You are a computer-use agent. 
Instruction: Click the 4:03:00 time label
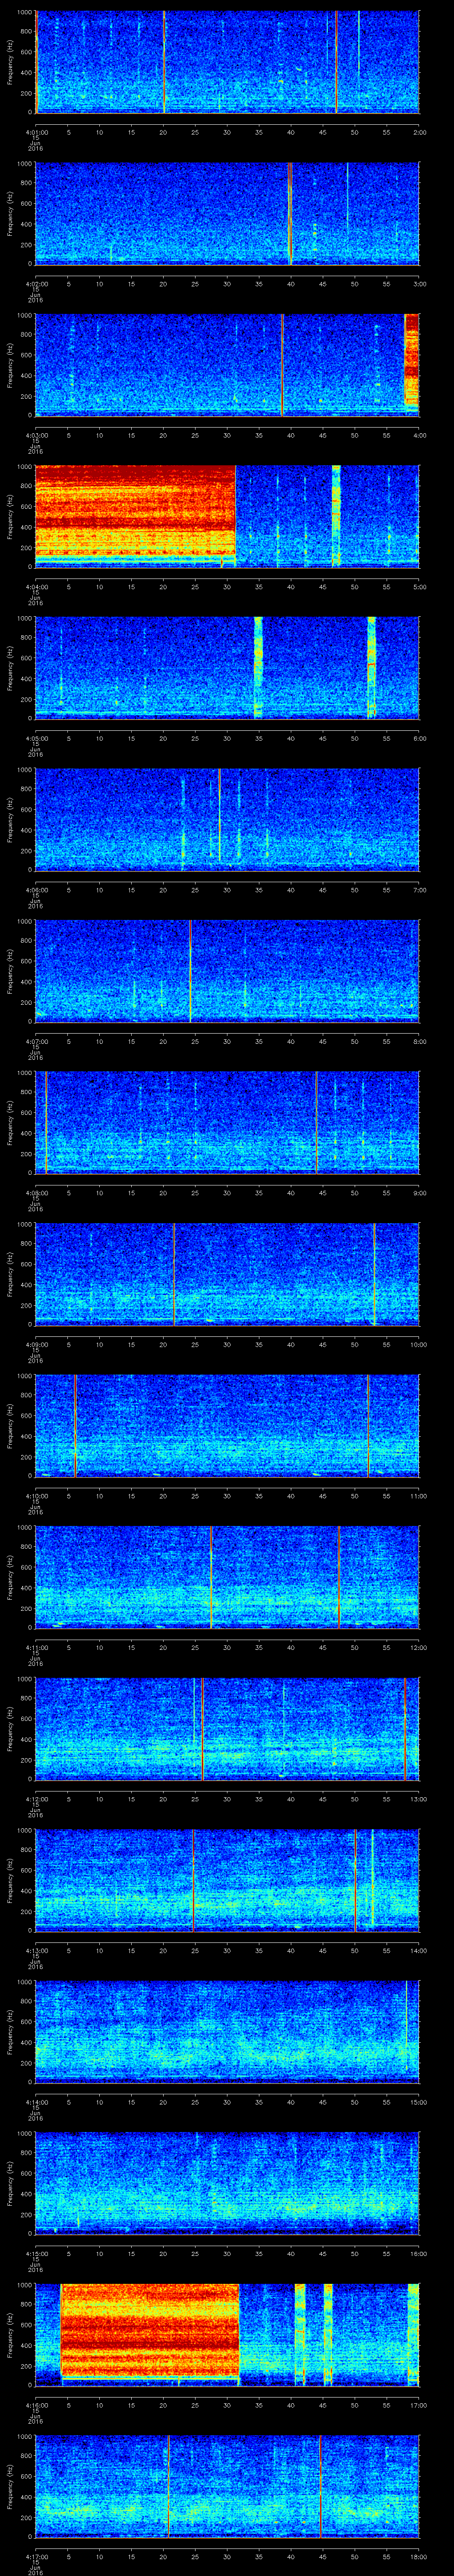tap(36, 435)
